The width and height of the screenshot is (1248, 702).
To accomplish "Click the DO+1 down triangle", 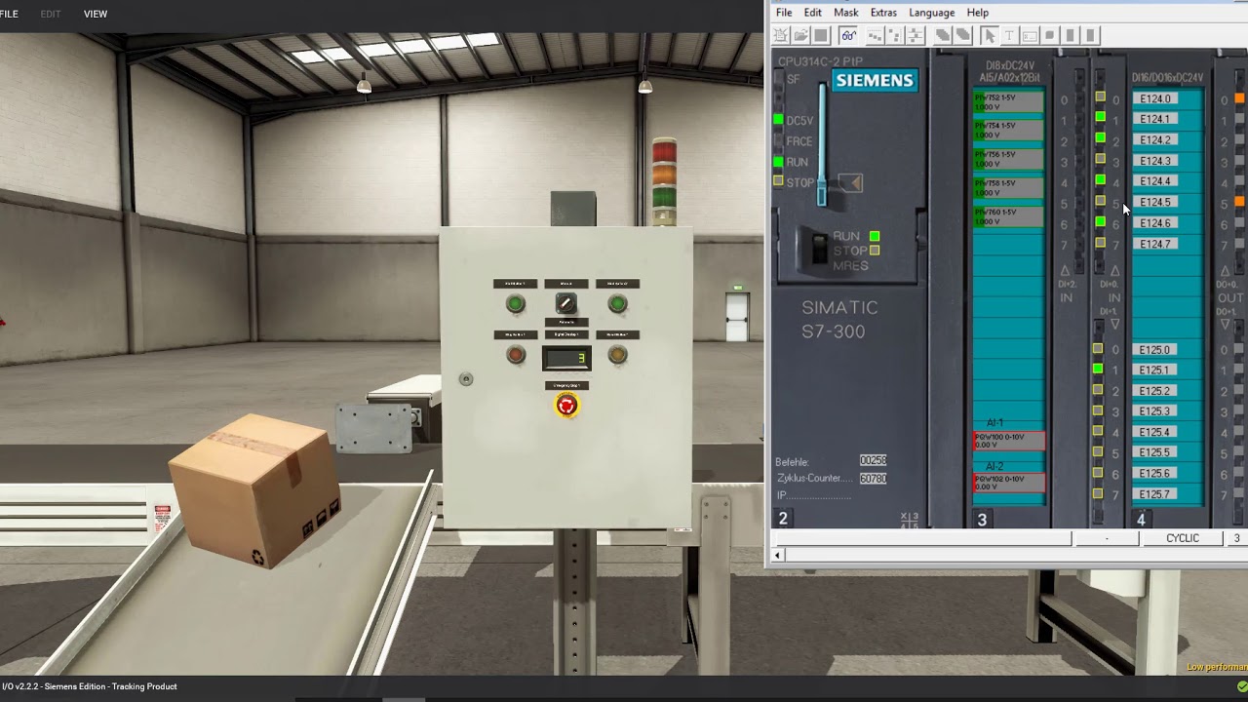I will pos(1226,325).
